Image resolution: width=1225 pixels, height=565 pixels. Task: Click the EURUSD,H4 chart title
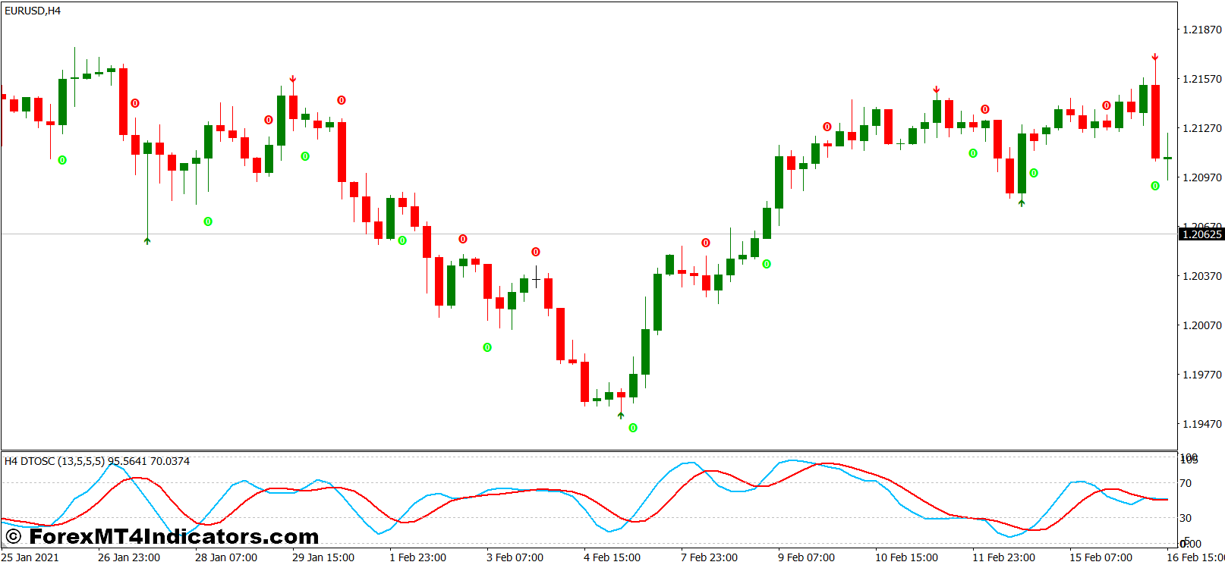33,11
